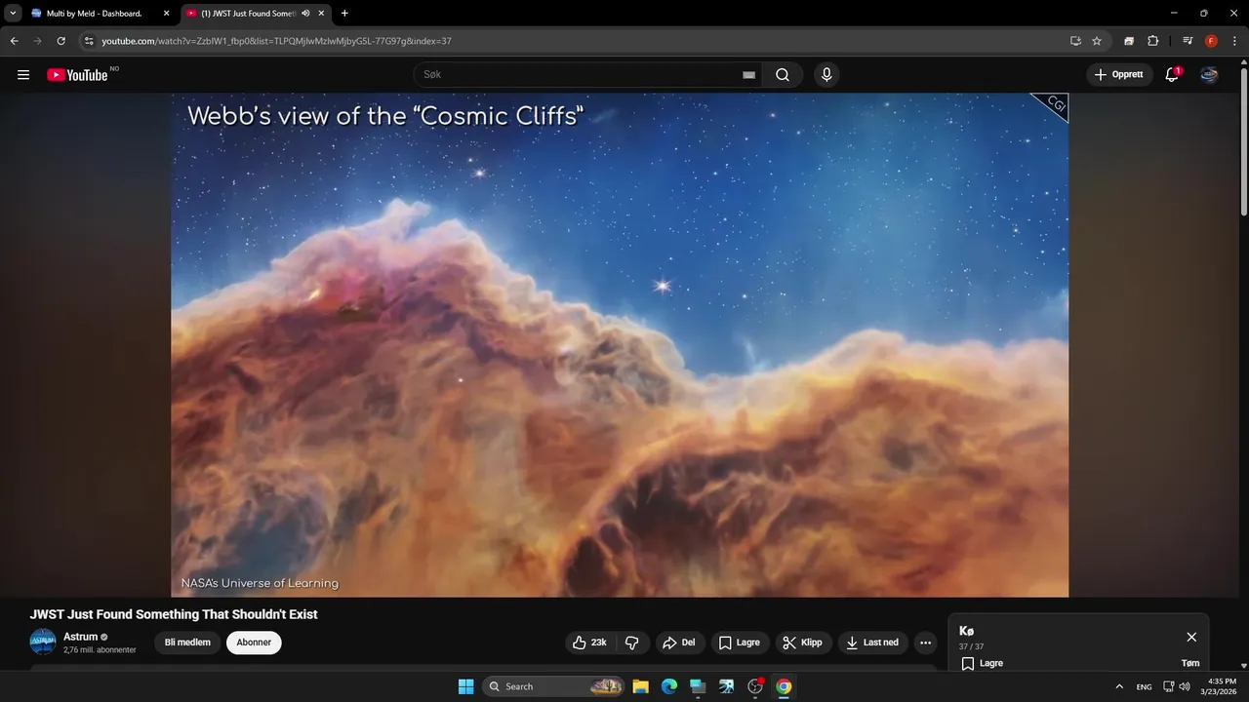Clear the queue with Tøm
Screen dimensions: 1249x702
1190,663
